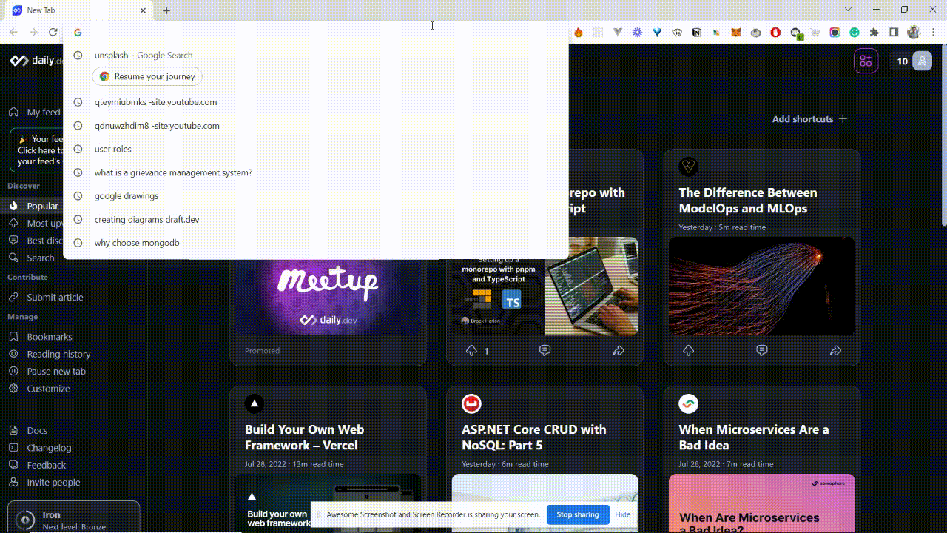
Task: Share the ModelOps and MLOps post
Action: (x=835, y=351)
